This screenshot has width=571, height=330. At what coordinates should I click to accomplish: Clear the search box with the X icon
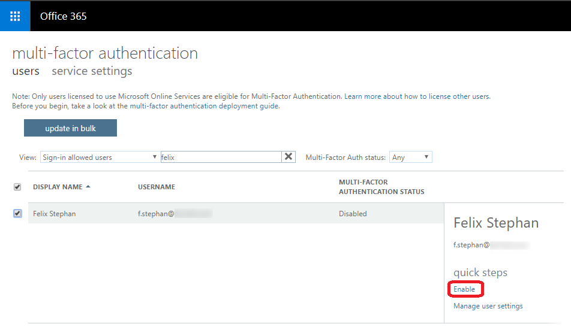pos(288,157)
